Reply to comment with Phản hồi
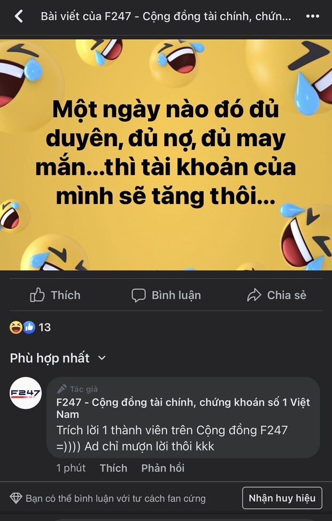 pos(163,468)
